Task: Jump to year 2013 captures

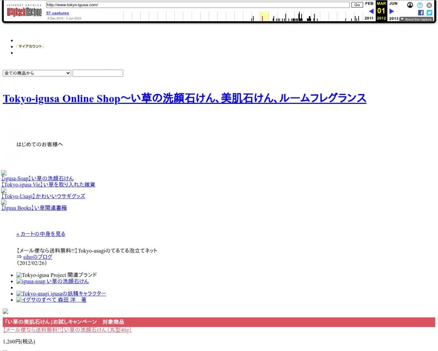Action: [393, 18]
